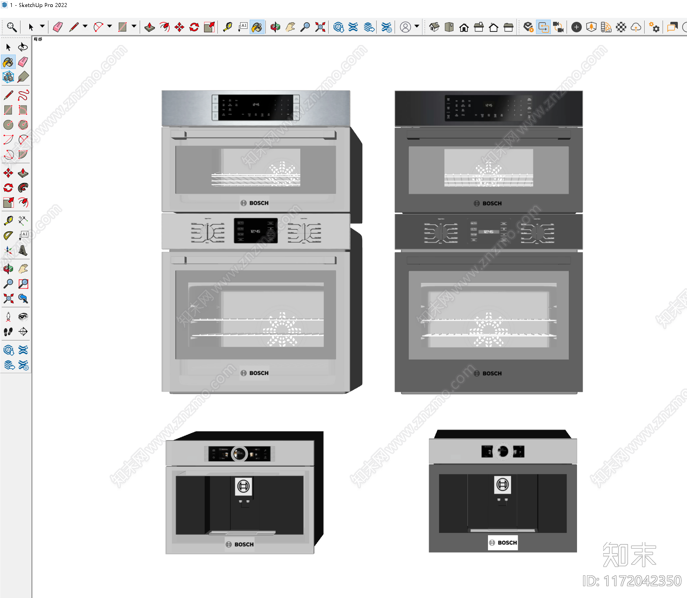The image size is (687, 598).
Task: Switch to Right view in Views toolbar
Action: click(x=479, y=27)
